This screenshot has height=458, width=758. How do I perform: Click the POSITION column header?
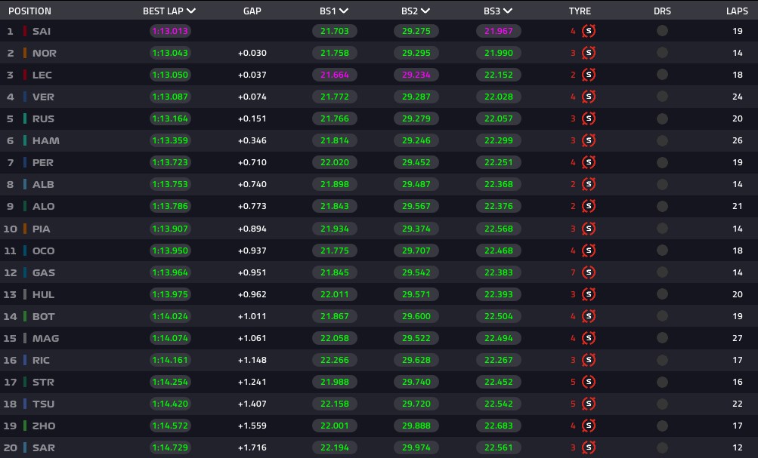[x=29, y=11]
